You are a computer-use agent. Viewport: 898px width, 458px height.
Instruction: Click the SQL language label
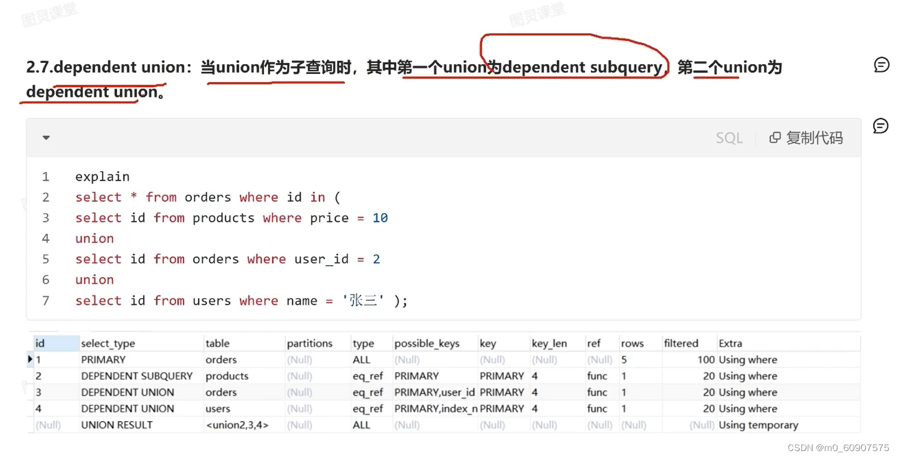pyautogui.click(x=729, y=138)
